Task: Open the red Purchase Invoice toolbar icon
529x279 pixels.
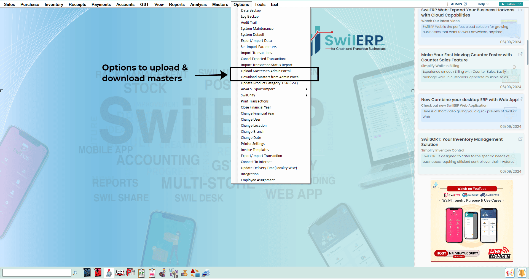Action: 98,273
